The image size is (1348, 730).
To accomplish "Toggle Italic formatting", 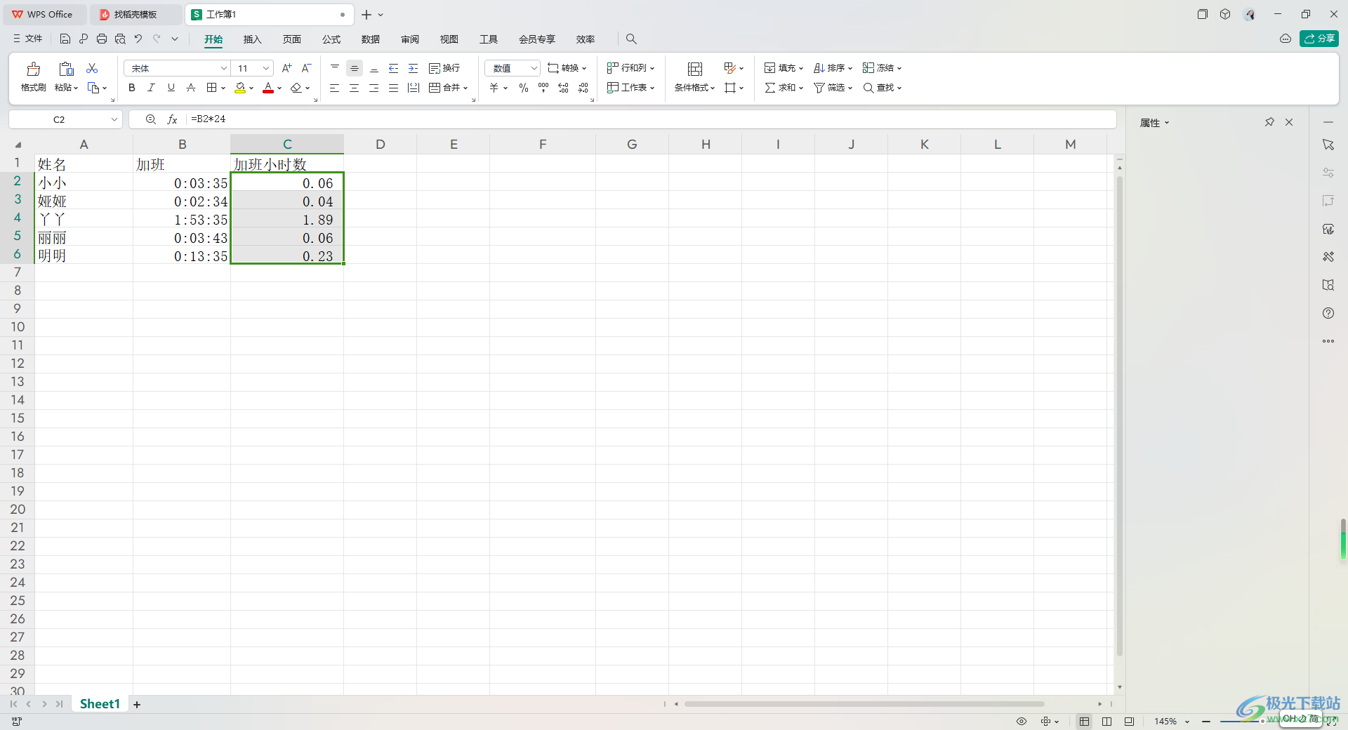I will (x=151, y=88).
